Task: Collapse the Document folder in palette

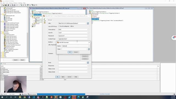Action: point(1,33)
